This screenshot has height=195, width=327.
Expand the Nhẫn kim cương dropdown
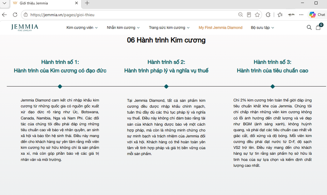(123, 27)
